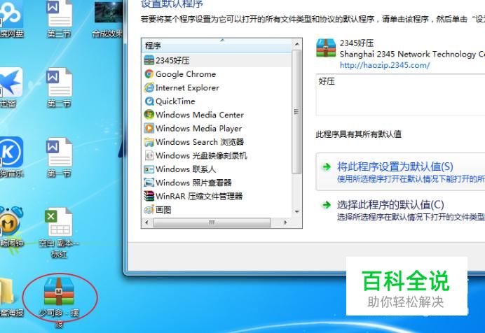485x333 pixels.
Task: Click 选择此程序的默认值(C) button
Action: click(x=400, y=210)
